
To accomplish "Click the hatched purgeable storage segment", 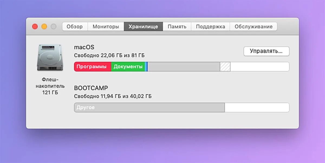I will (x=225, y=67).
